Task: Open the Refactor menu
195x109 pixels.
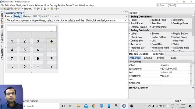Action: click(x=39, y=5)
